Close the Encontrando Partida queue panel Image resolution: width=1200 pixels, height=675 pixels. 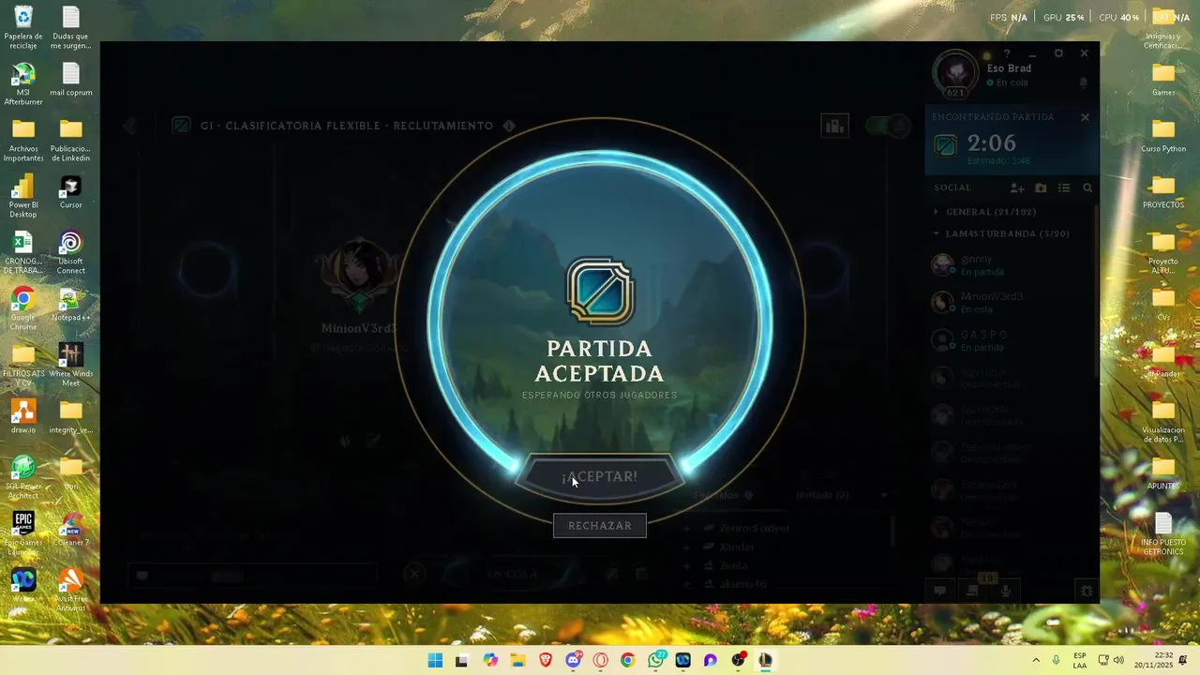click(x=1085, y=117)
